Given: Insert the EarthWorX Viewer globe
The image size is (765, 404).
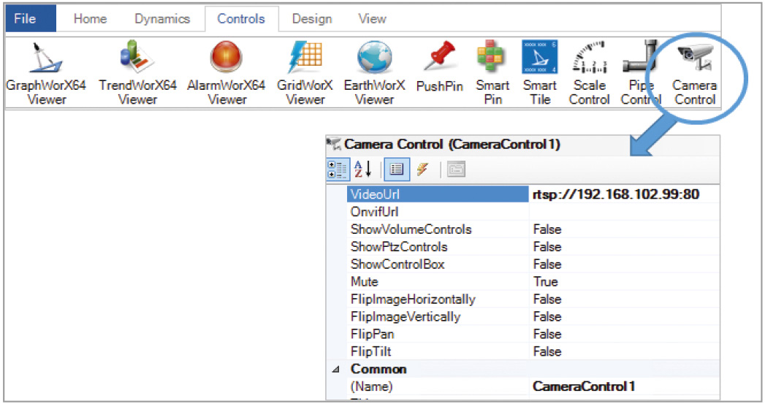Looking at the screenshot, I should click(x=374, y=74).
